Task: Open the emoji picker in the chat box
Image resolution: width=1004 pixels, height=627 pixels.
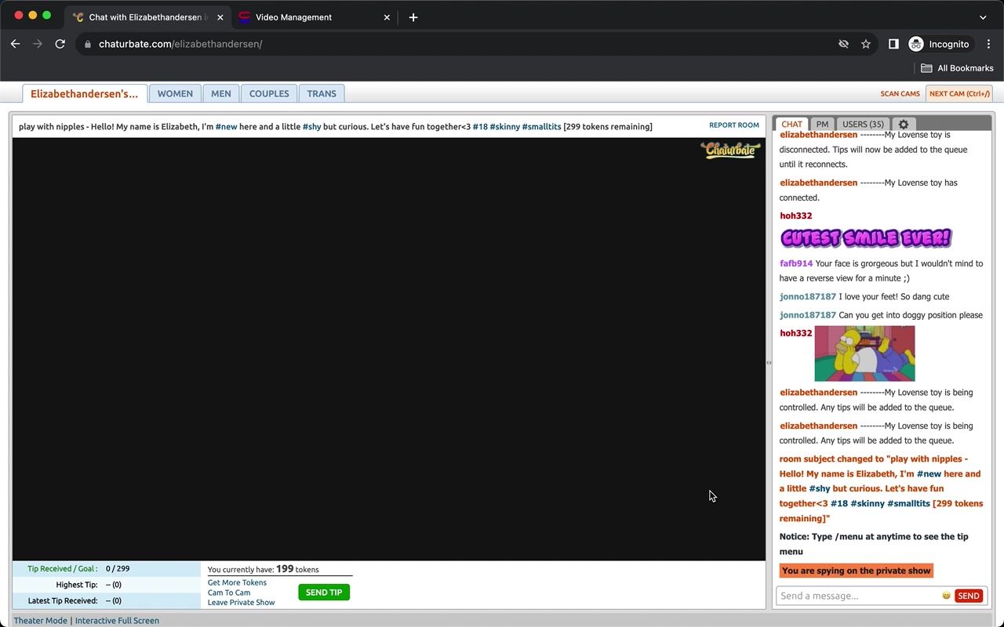Action: click(x=946, y=596)
